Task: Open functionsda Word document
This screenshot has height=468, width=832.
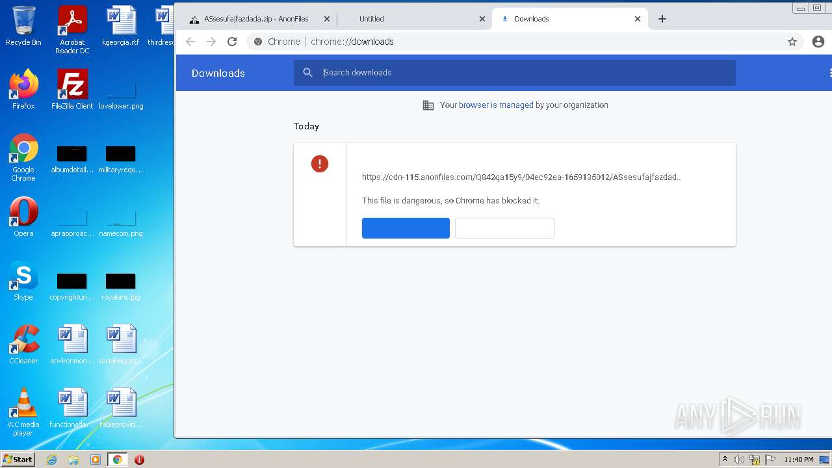Action: [x=72, y=408]
